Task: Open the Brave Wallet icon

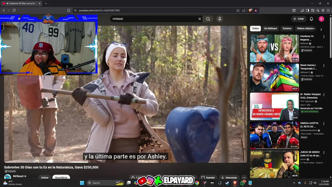Action: click(313, 10)
